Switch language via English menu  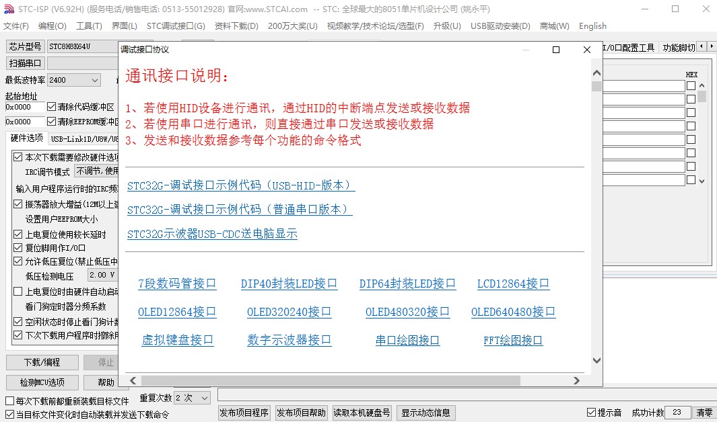pos(592,26)
